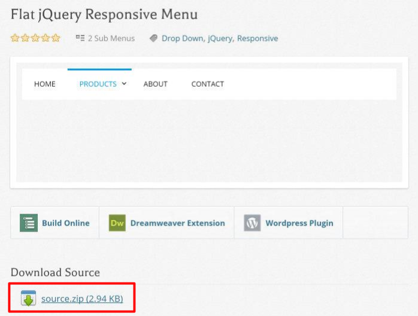The height and width of the screenshot is (316, 418).
Task: Click the Dw Dreamweaver icon
Action: pos(117,223)
